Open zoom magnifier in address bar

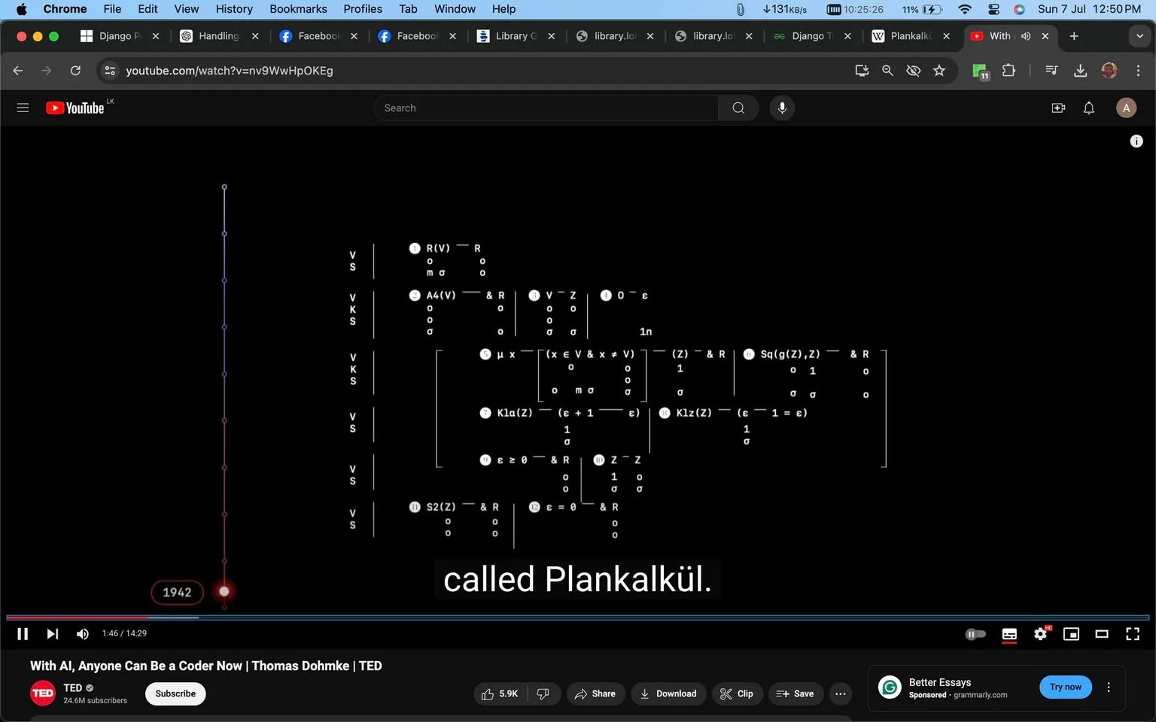point(887,70)
